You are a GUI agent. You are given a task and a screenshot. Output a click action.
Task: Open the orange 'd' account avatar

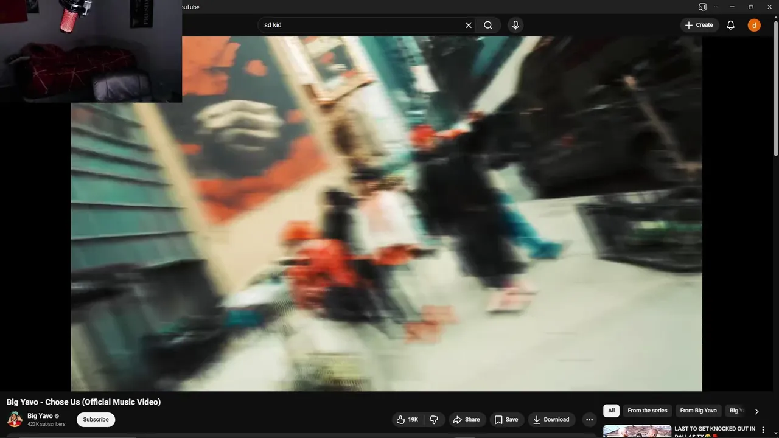click(x=754, y=25)
